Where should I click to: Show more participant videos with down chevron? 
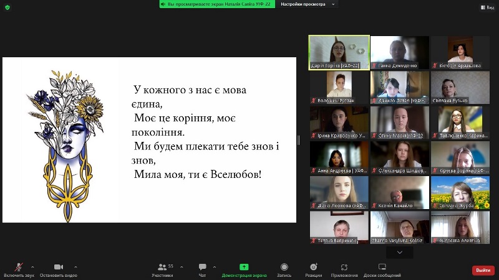400,253
